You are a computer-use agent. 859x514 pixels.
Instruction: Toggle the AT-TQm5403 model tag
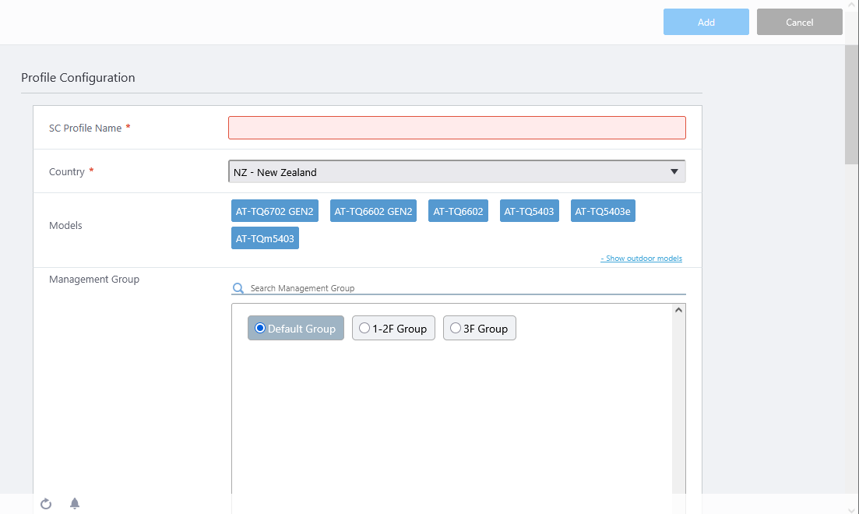[x=265, y=238]
